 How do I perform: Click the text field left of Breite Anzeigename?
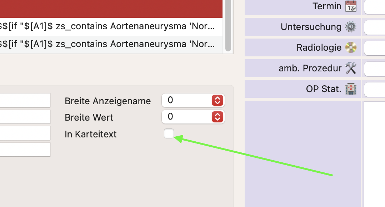(x=25, y=100)
